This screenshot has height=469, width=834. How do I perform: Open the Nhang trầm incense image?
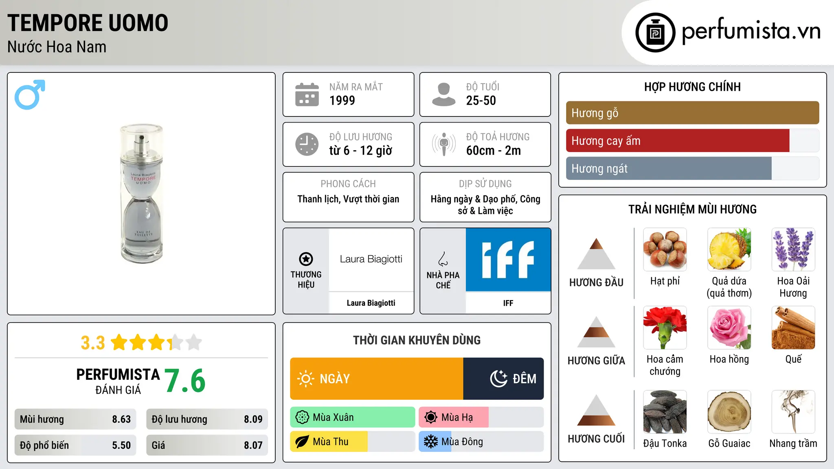(x=793, y=412)
